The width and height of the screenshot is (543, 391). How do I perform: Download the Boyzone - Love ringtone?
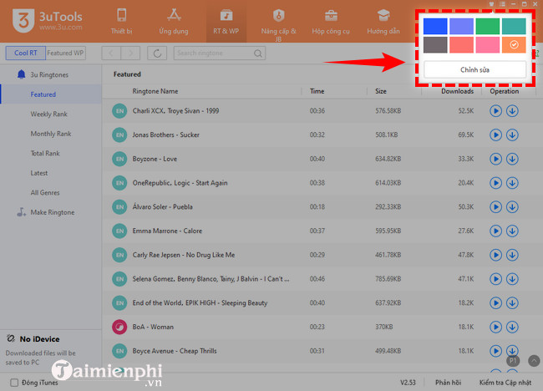pyautogui.click(x=512, y=158)
